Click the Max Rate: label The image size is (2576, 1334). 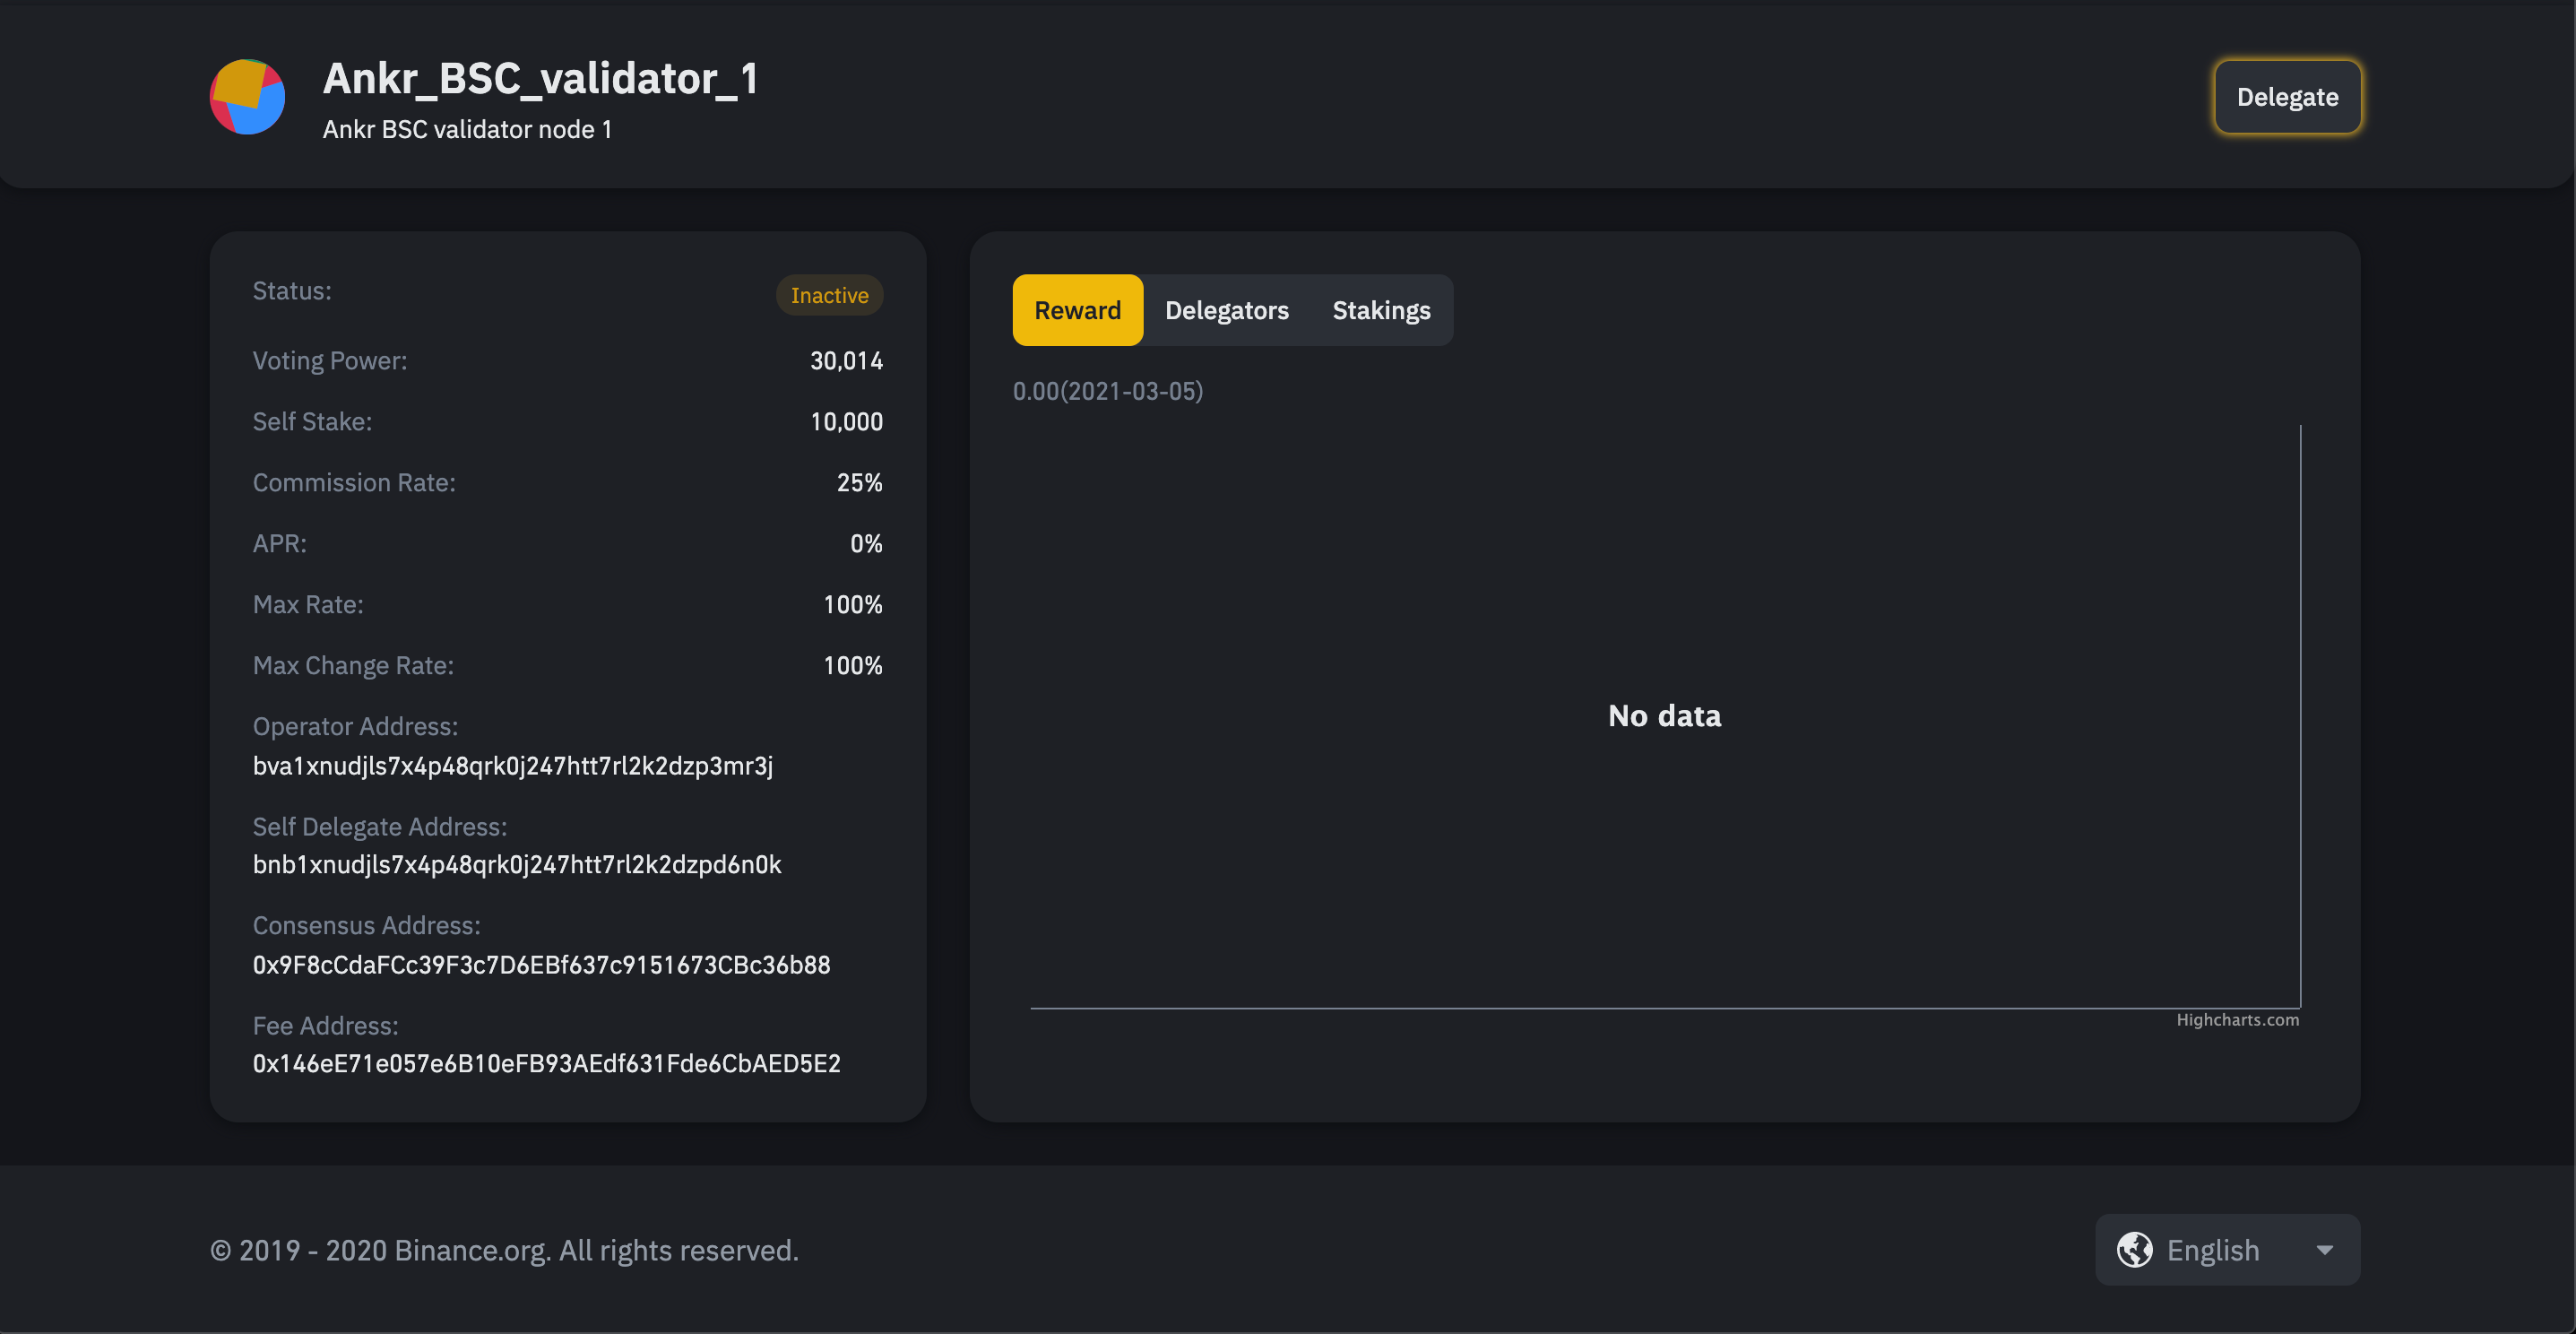[307, 605]
